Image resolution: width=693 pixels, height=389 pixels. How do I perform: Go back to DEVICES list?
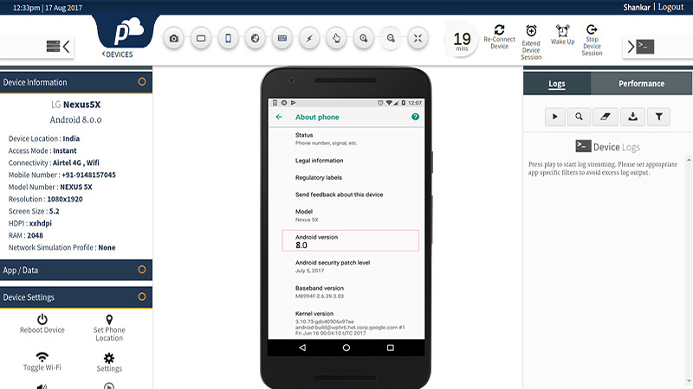point(118,54)
